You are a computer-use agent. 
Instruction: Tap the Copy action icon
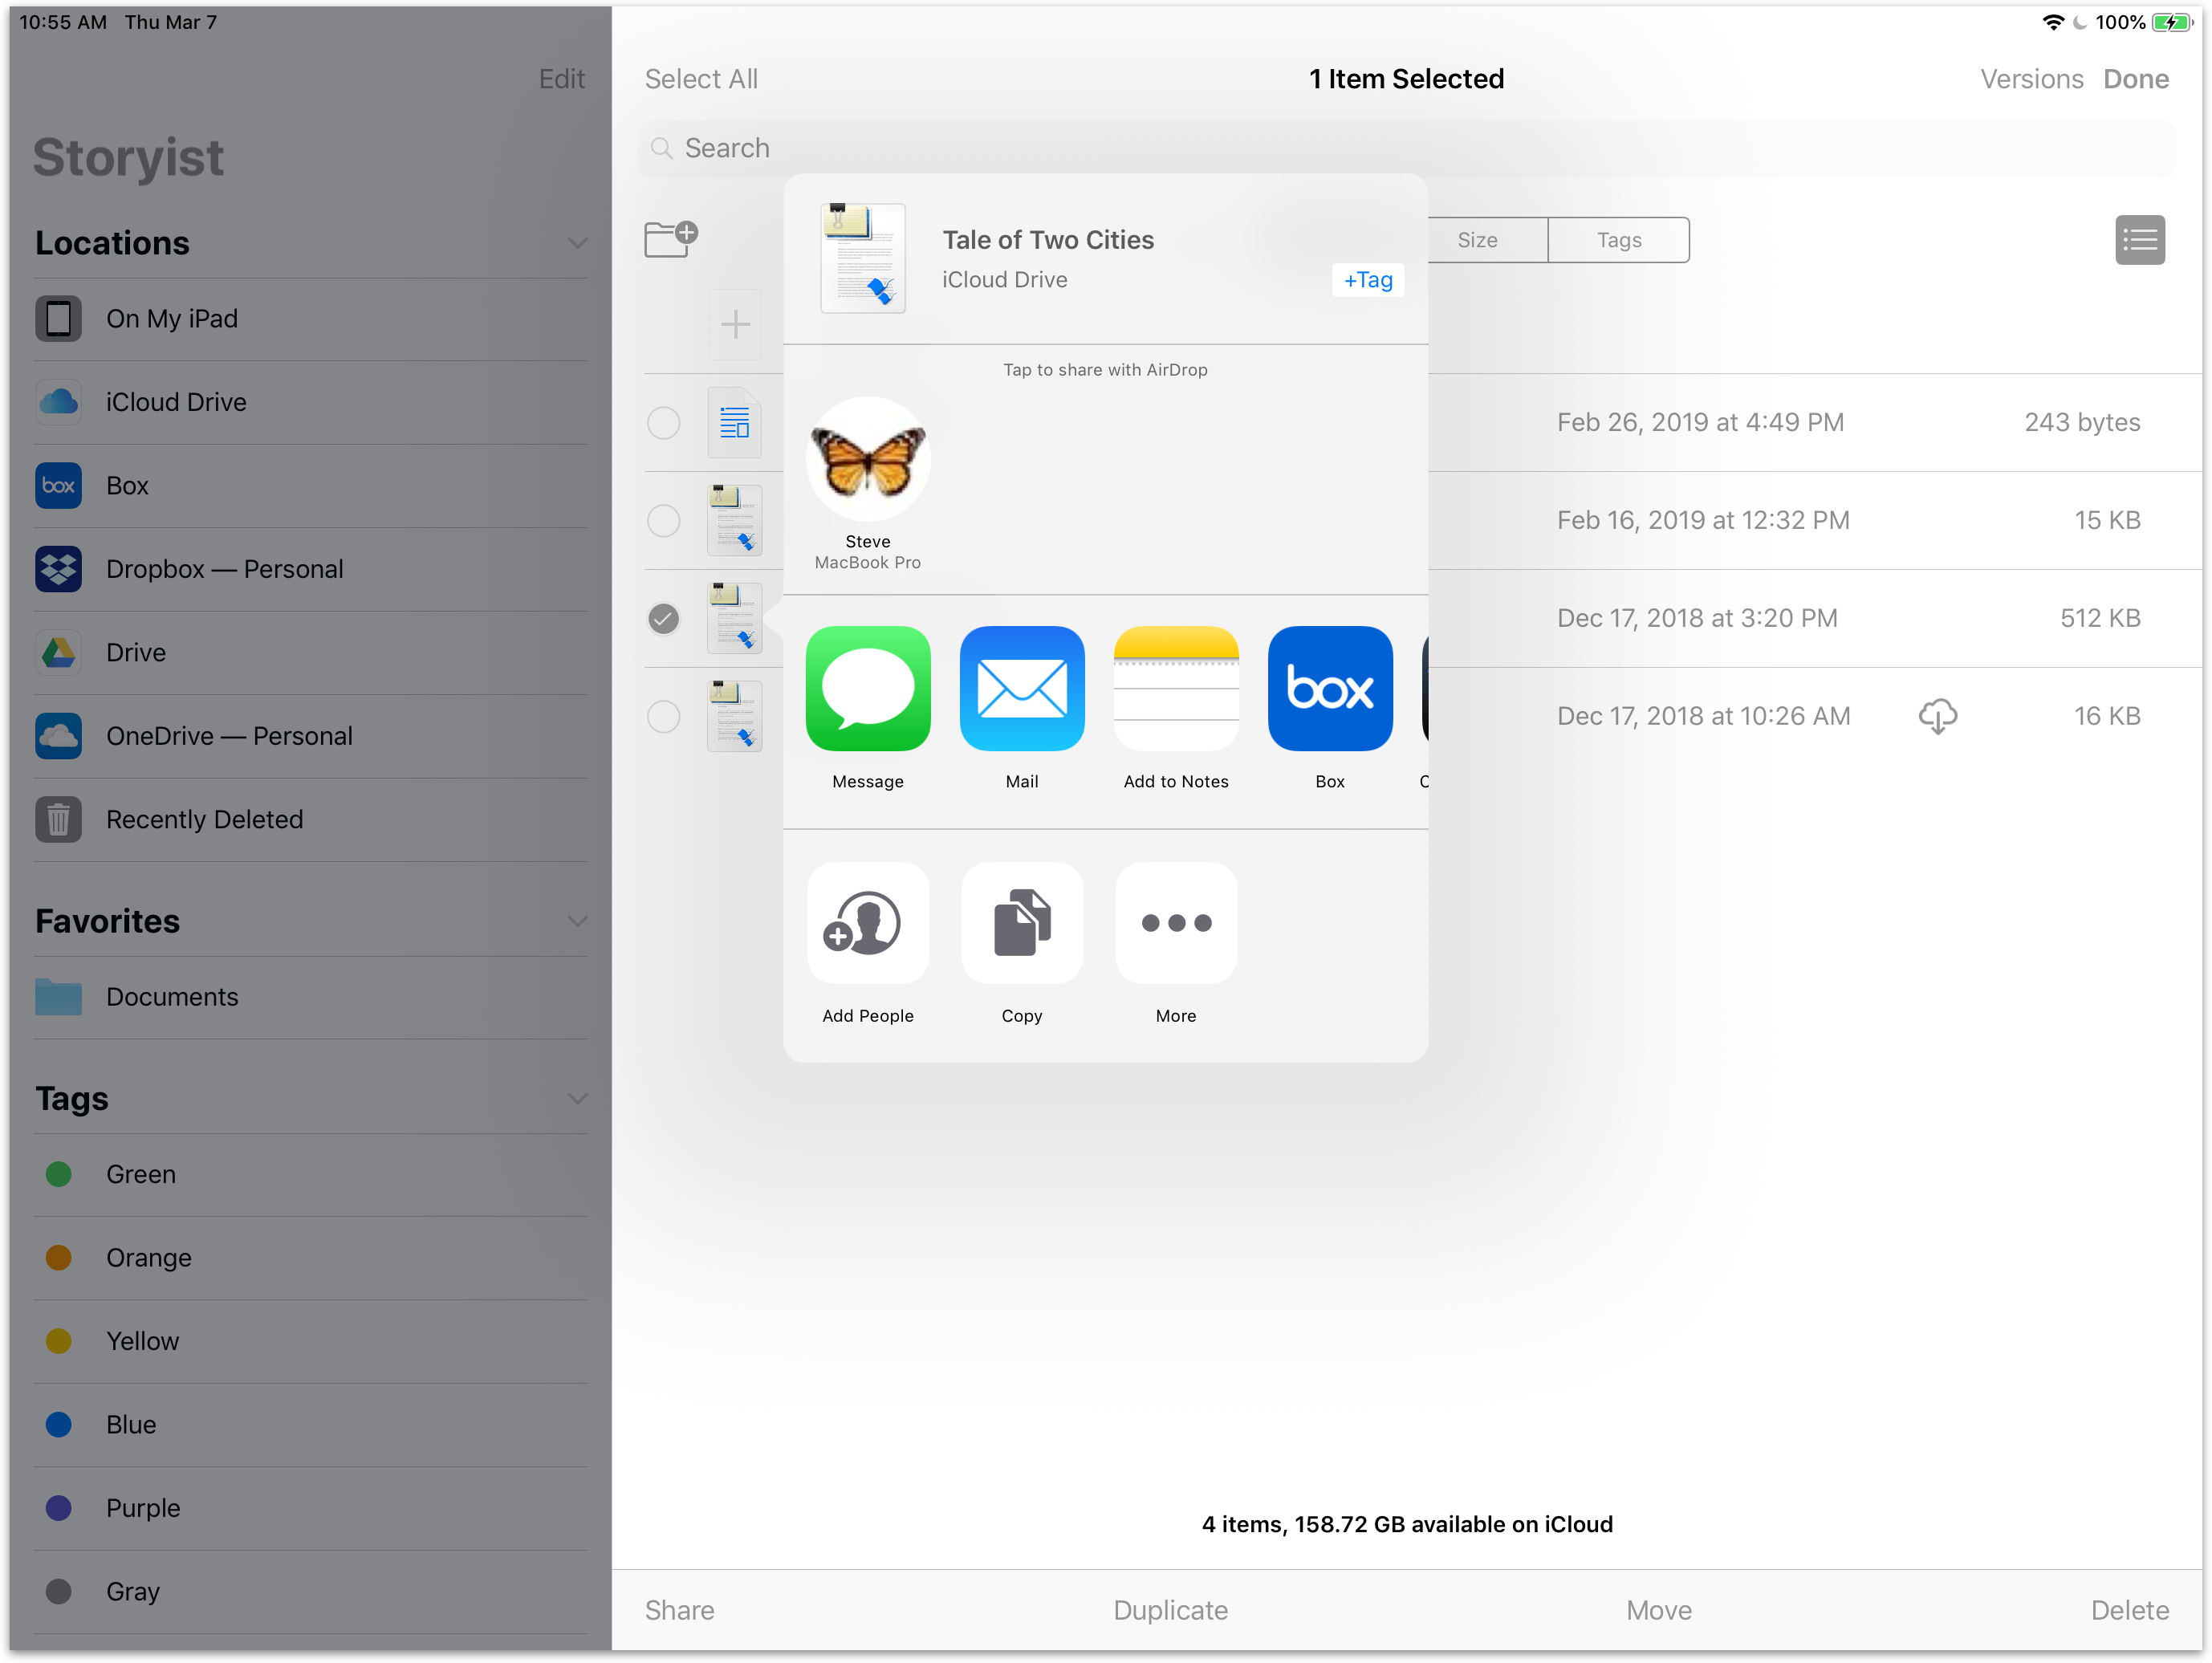point(1021,922)
